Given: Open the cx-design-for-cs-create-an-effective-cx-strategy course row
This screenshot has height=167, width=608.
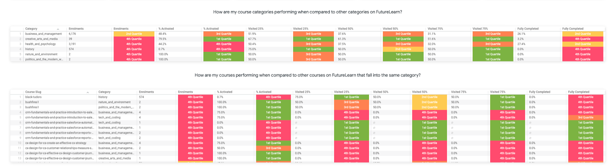Looking at the screenshot, I should pos(56,143).
